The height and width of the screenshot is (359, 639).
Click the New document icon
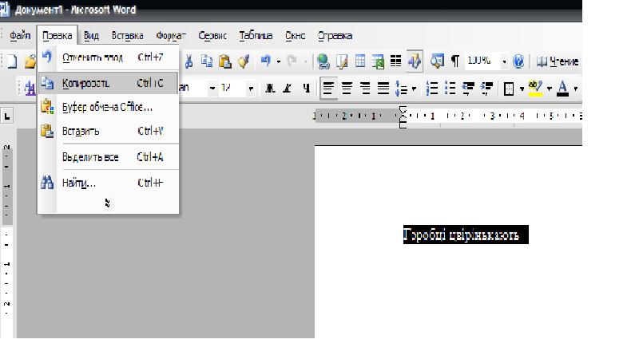(13, 61)
